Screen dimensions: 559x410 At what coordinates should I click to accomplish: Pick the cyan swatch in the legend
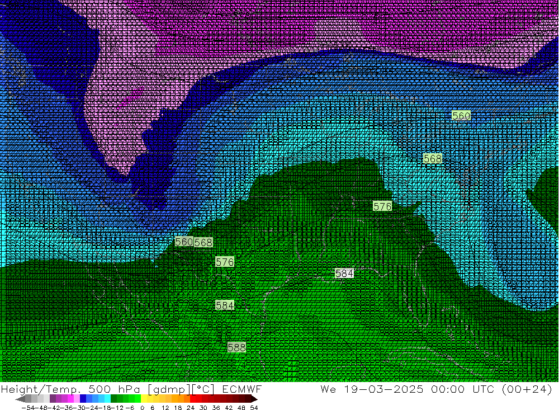coord(107,399)
